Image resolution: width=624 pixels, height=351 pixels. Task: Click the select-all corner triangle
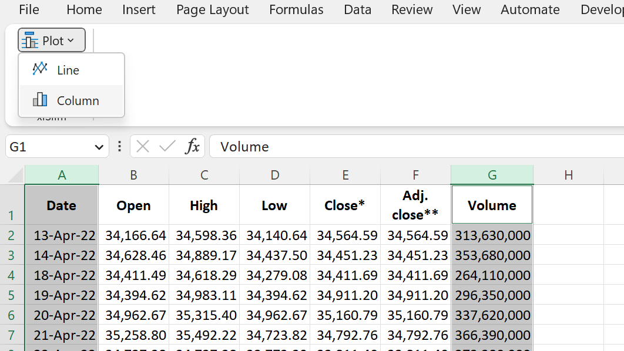15,175
